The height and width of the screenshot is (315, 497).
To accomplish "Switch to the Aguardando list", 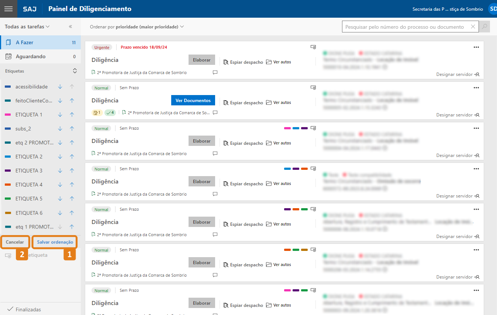I will [x=40, y=56].
